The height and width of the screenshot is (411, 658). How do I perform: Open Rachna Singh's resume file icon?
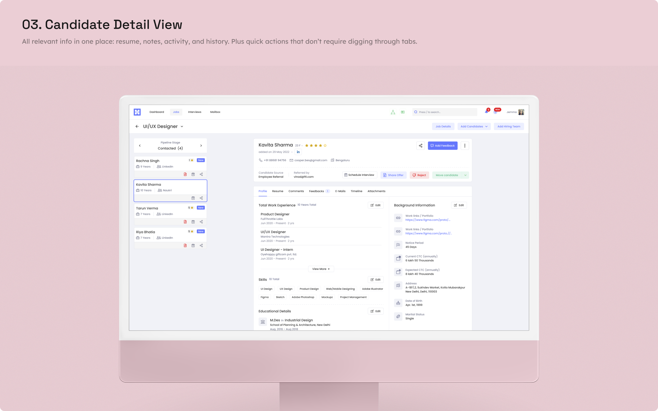(185, 174)
